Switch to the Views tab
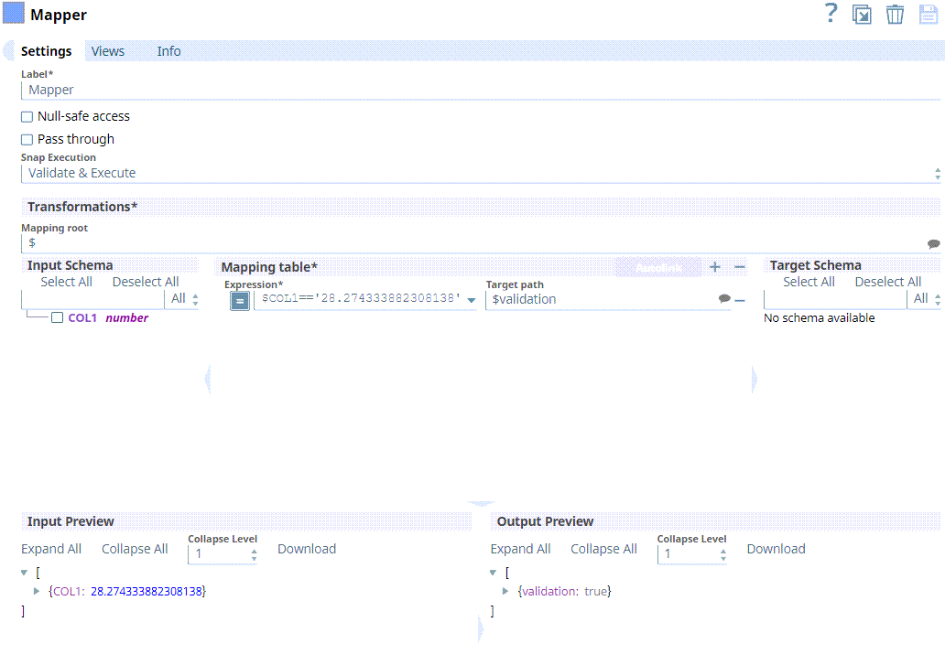Viewport: 945px width, 665px height. (x=107, y=51)
